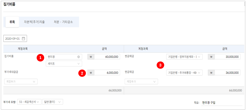Open the calendar icon in date field

click(23, 39)
